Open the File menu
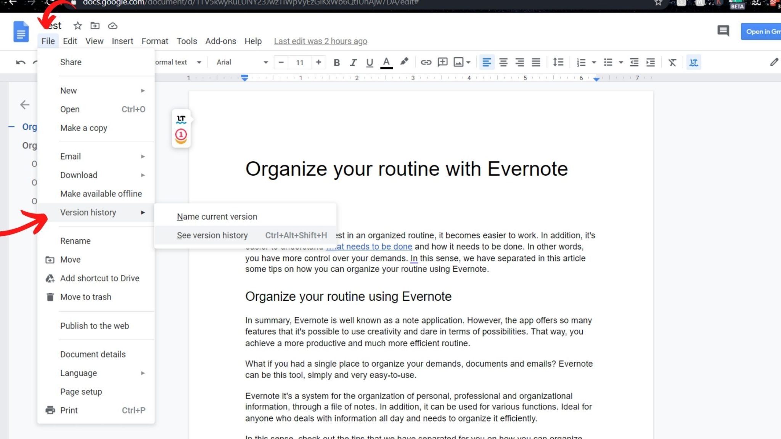 (x=48, y=41)
